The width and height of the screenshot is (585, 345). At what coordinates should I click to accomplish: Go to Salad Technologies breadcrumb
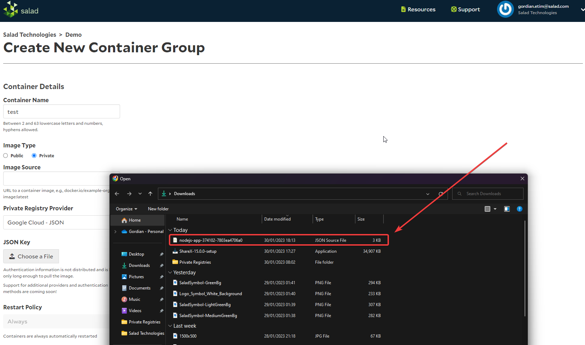pyautogui.click(x=30, y=35)
